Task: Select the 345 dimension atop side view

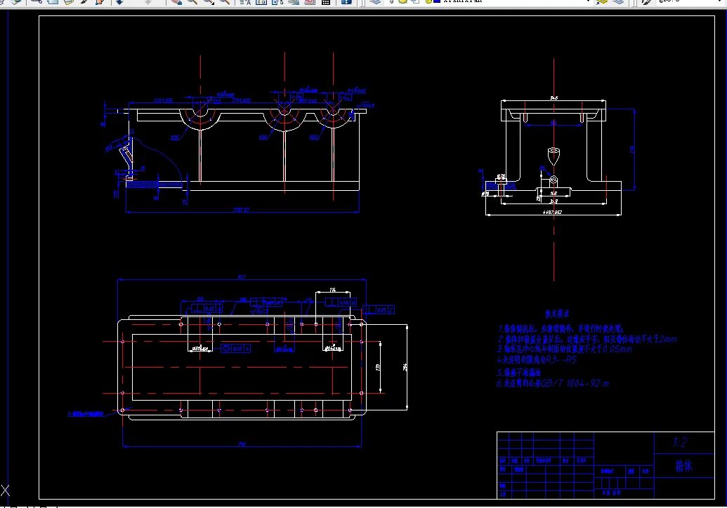Action: point(554,98)
